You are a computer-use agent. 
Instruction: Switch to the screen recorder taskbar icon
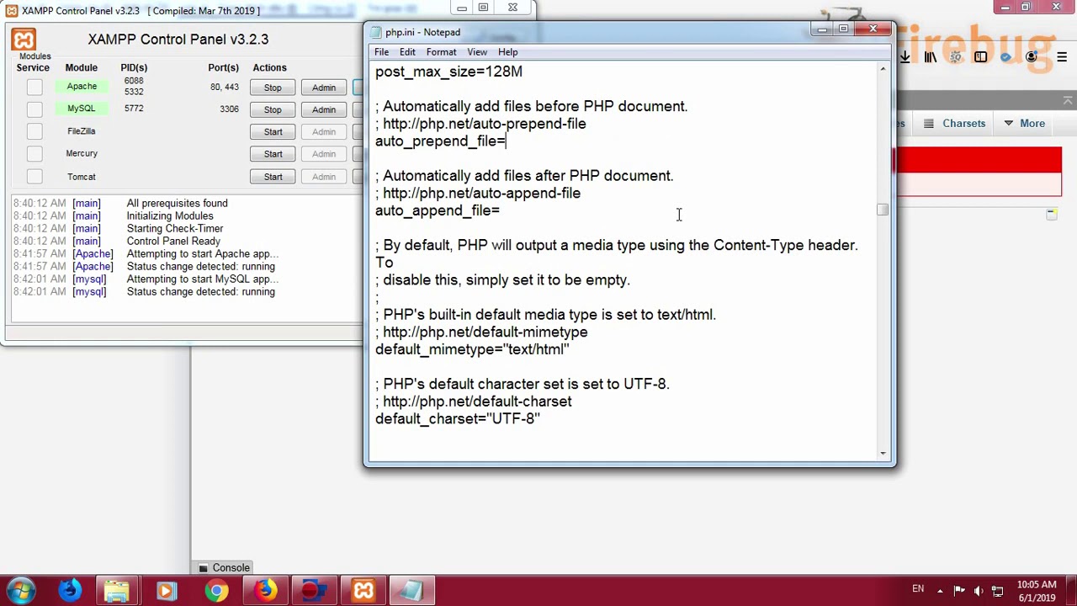click(314, 590)
